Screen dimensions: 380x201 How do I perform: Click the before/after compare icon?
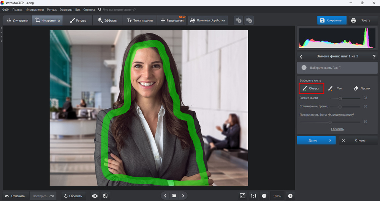click(105, 196)
